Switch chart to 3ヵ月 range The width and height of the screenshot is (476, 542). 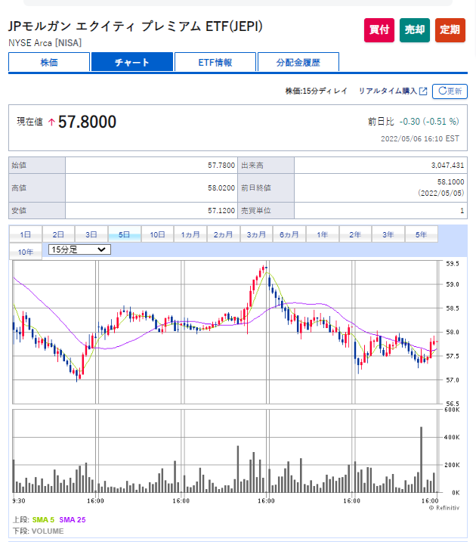(x=256, y=234)
